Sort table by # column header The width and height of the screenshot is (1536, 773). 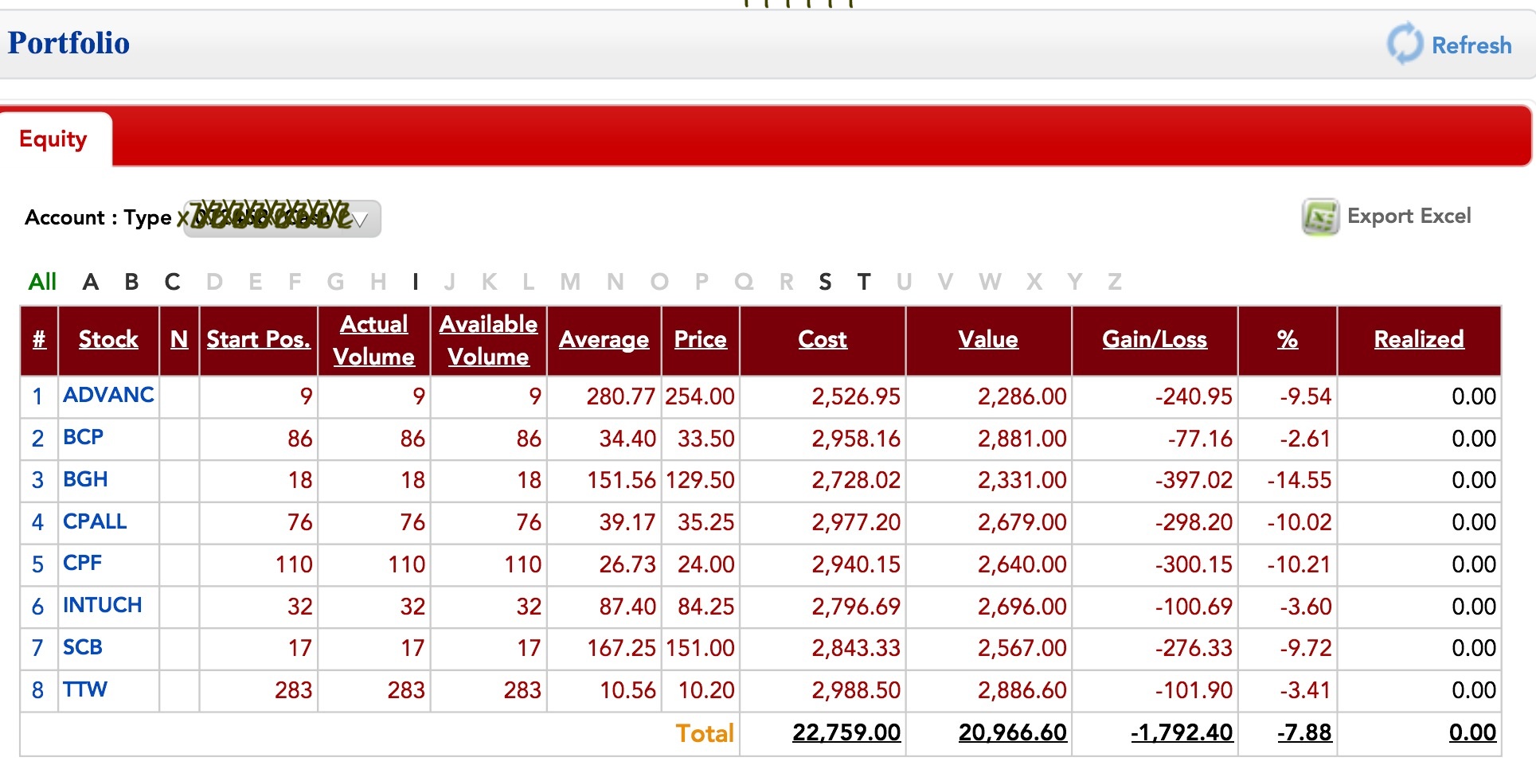pos(39,340)
